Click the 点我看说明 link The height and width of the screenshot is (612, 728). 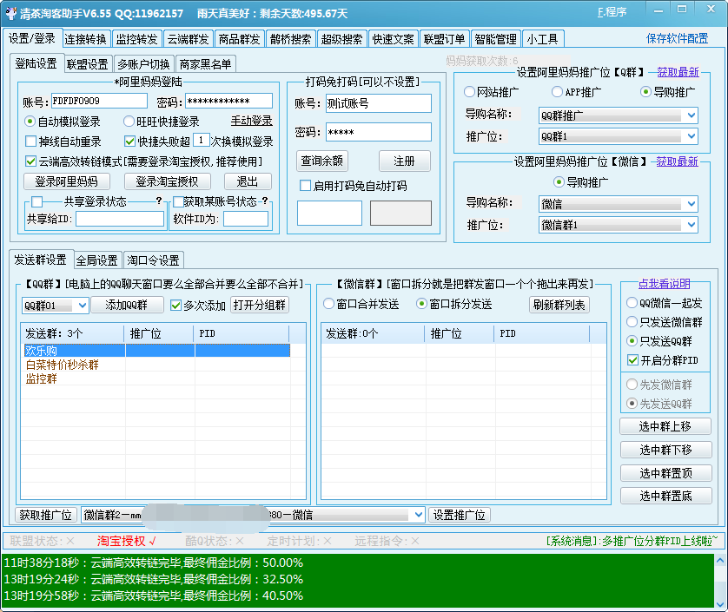coord(665,284)
